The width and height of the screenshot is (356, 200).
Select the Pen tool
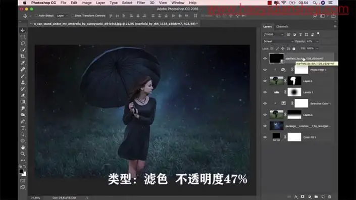click(23, 121)
